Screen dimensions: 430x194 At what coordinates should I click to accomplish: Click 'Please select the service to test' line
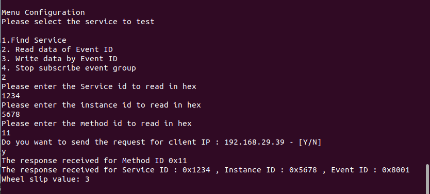(x=78, y=22)
